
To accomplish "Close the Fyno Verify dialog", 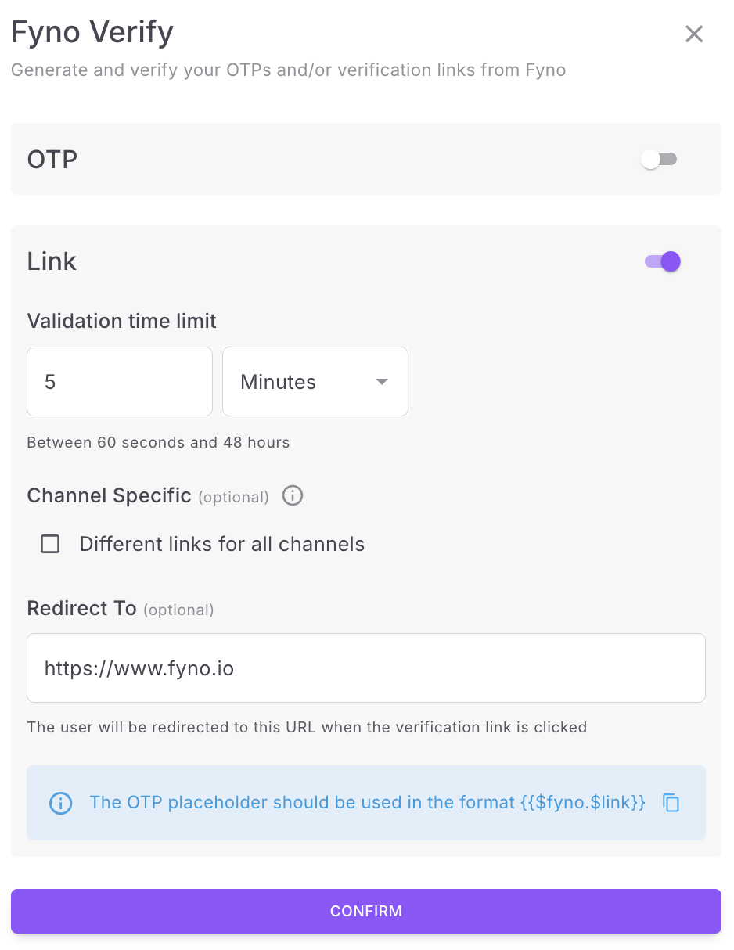I will 694,34.
